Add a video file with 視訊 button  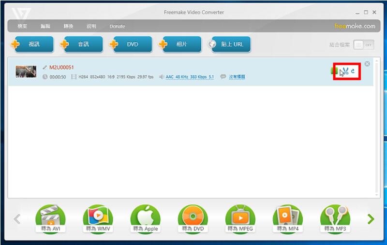coord(32,44)
